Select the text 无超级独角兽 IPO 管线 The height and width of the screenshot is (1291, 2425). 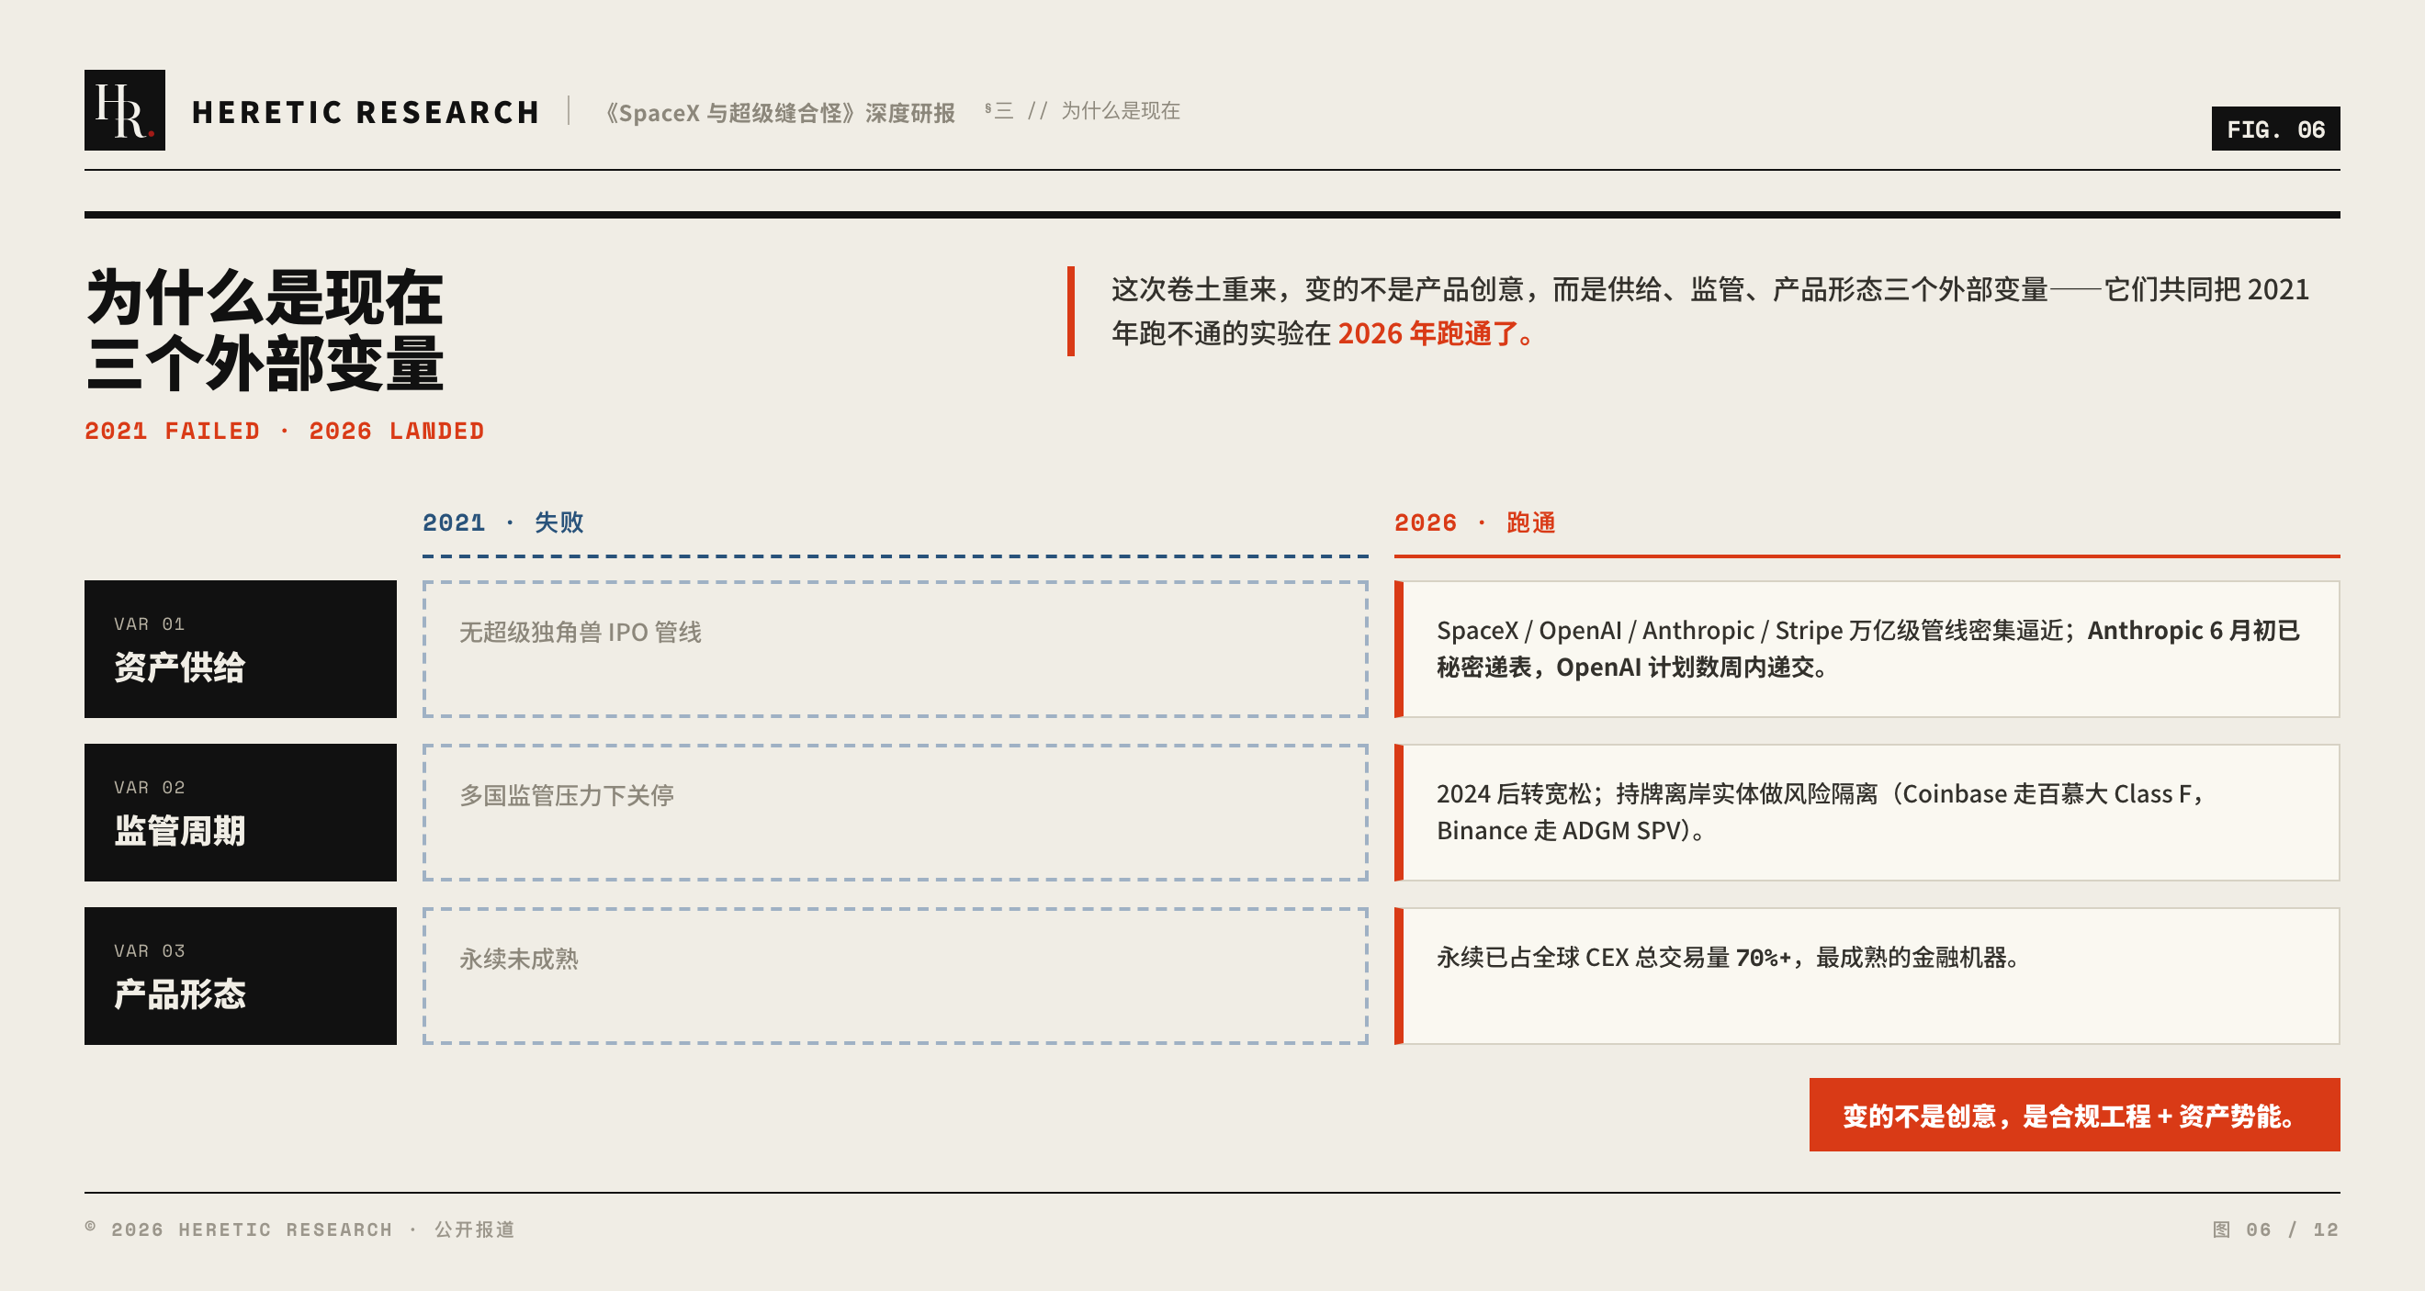click(581, 633)
